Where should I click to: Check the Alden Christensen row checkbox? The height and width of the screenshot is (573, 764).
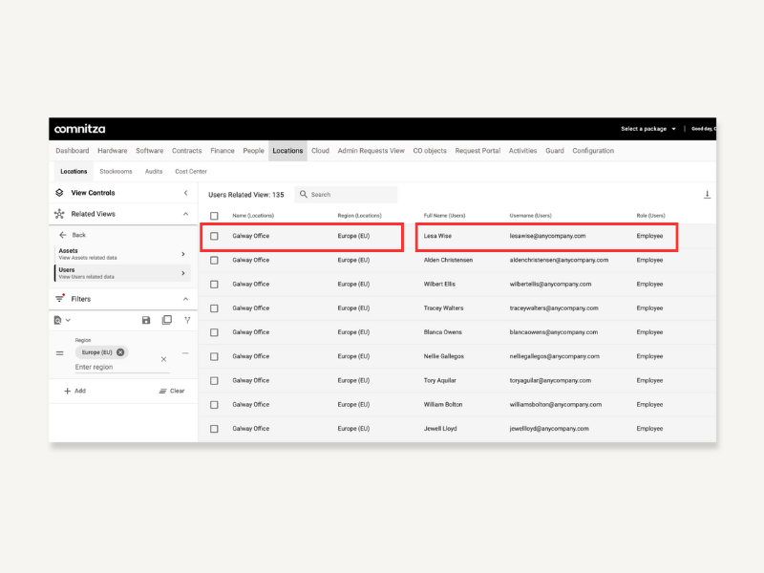click(214, 260)
